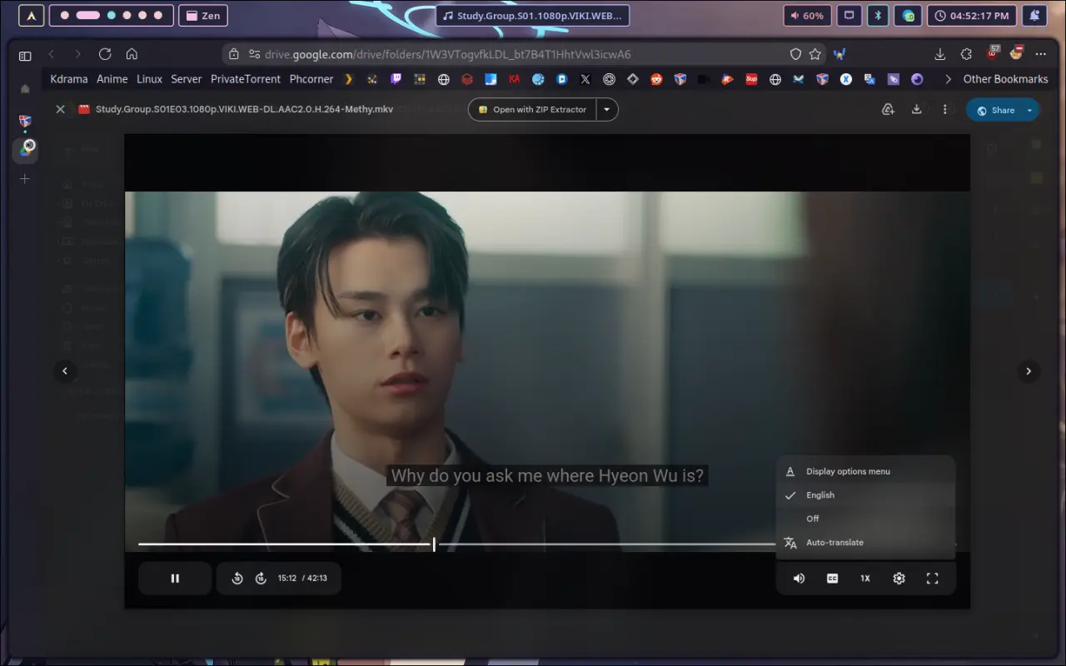Image resolution: width=1066 pixels, height=666 pixels.
Task: Open the Arch launcher icon
Action: 31,16
